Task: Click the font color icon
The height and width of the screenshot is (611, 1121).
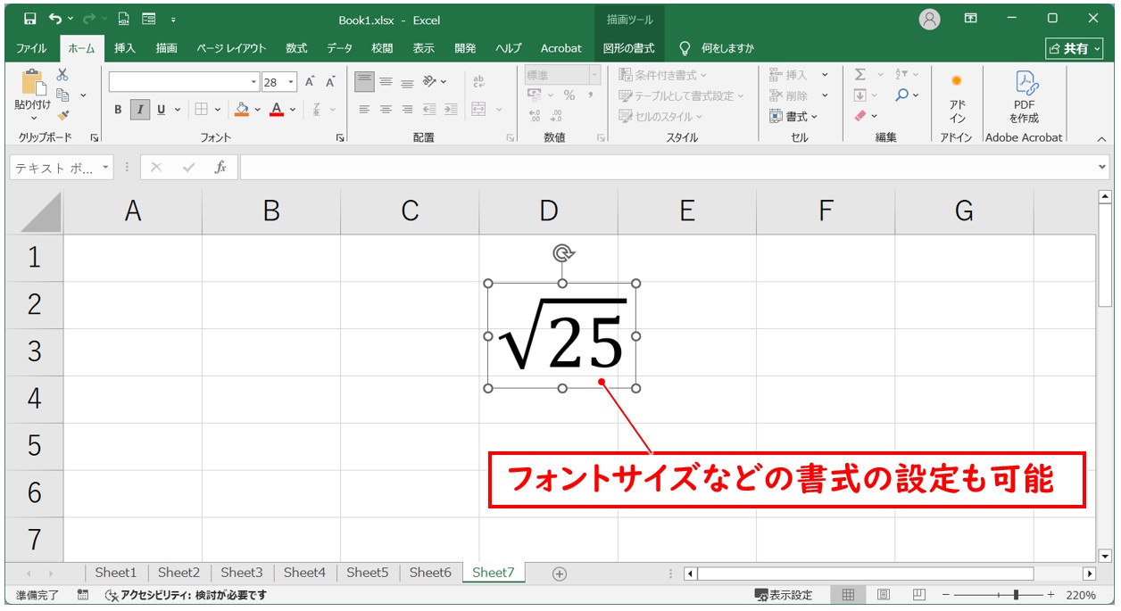Action: click(278, 110)
